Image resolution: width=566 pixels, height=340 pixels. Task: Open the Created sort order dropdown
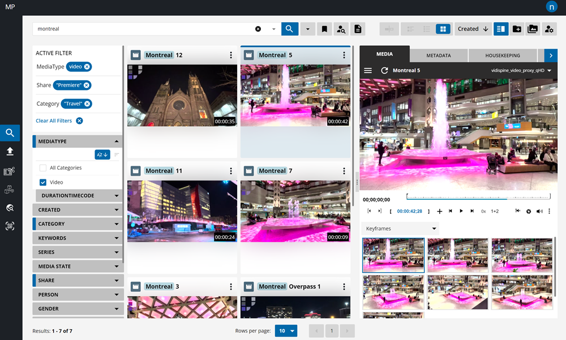(x=473, y=28)
